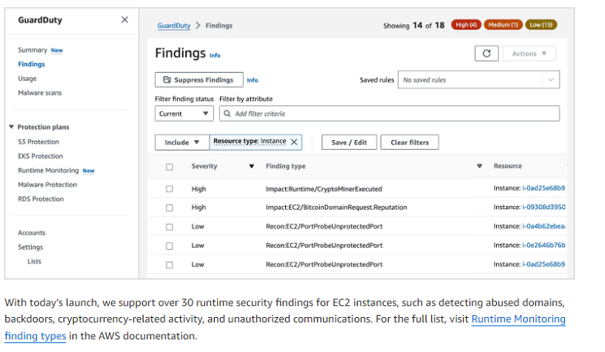Image resolution: width=605 pixels, height=352 pixels.
Task: Open the Info link beside Findings heading
Action: [x=215, y=56]
